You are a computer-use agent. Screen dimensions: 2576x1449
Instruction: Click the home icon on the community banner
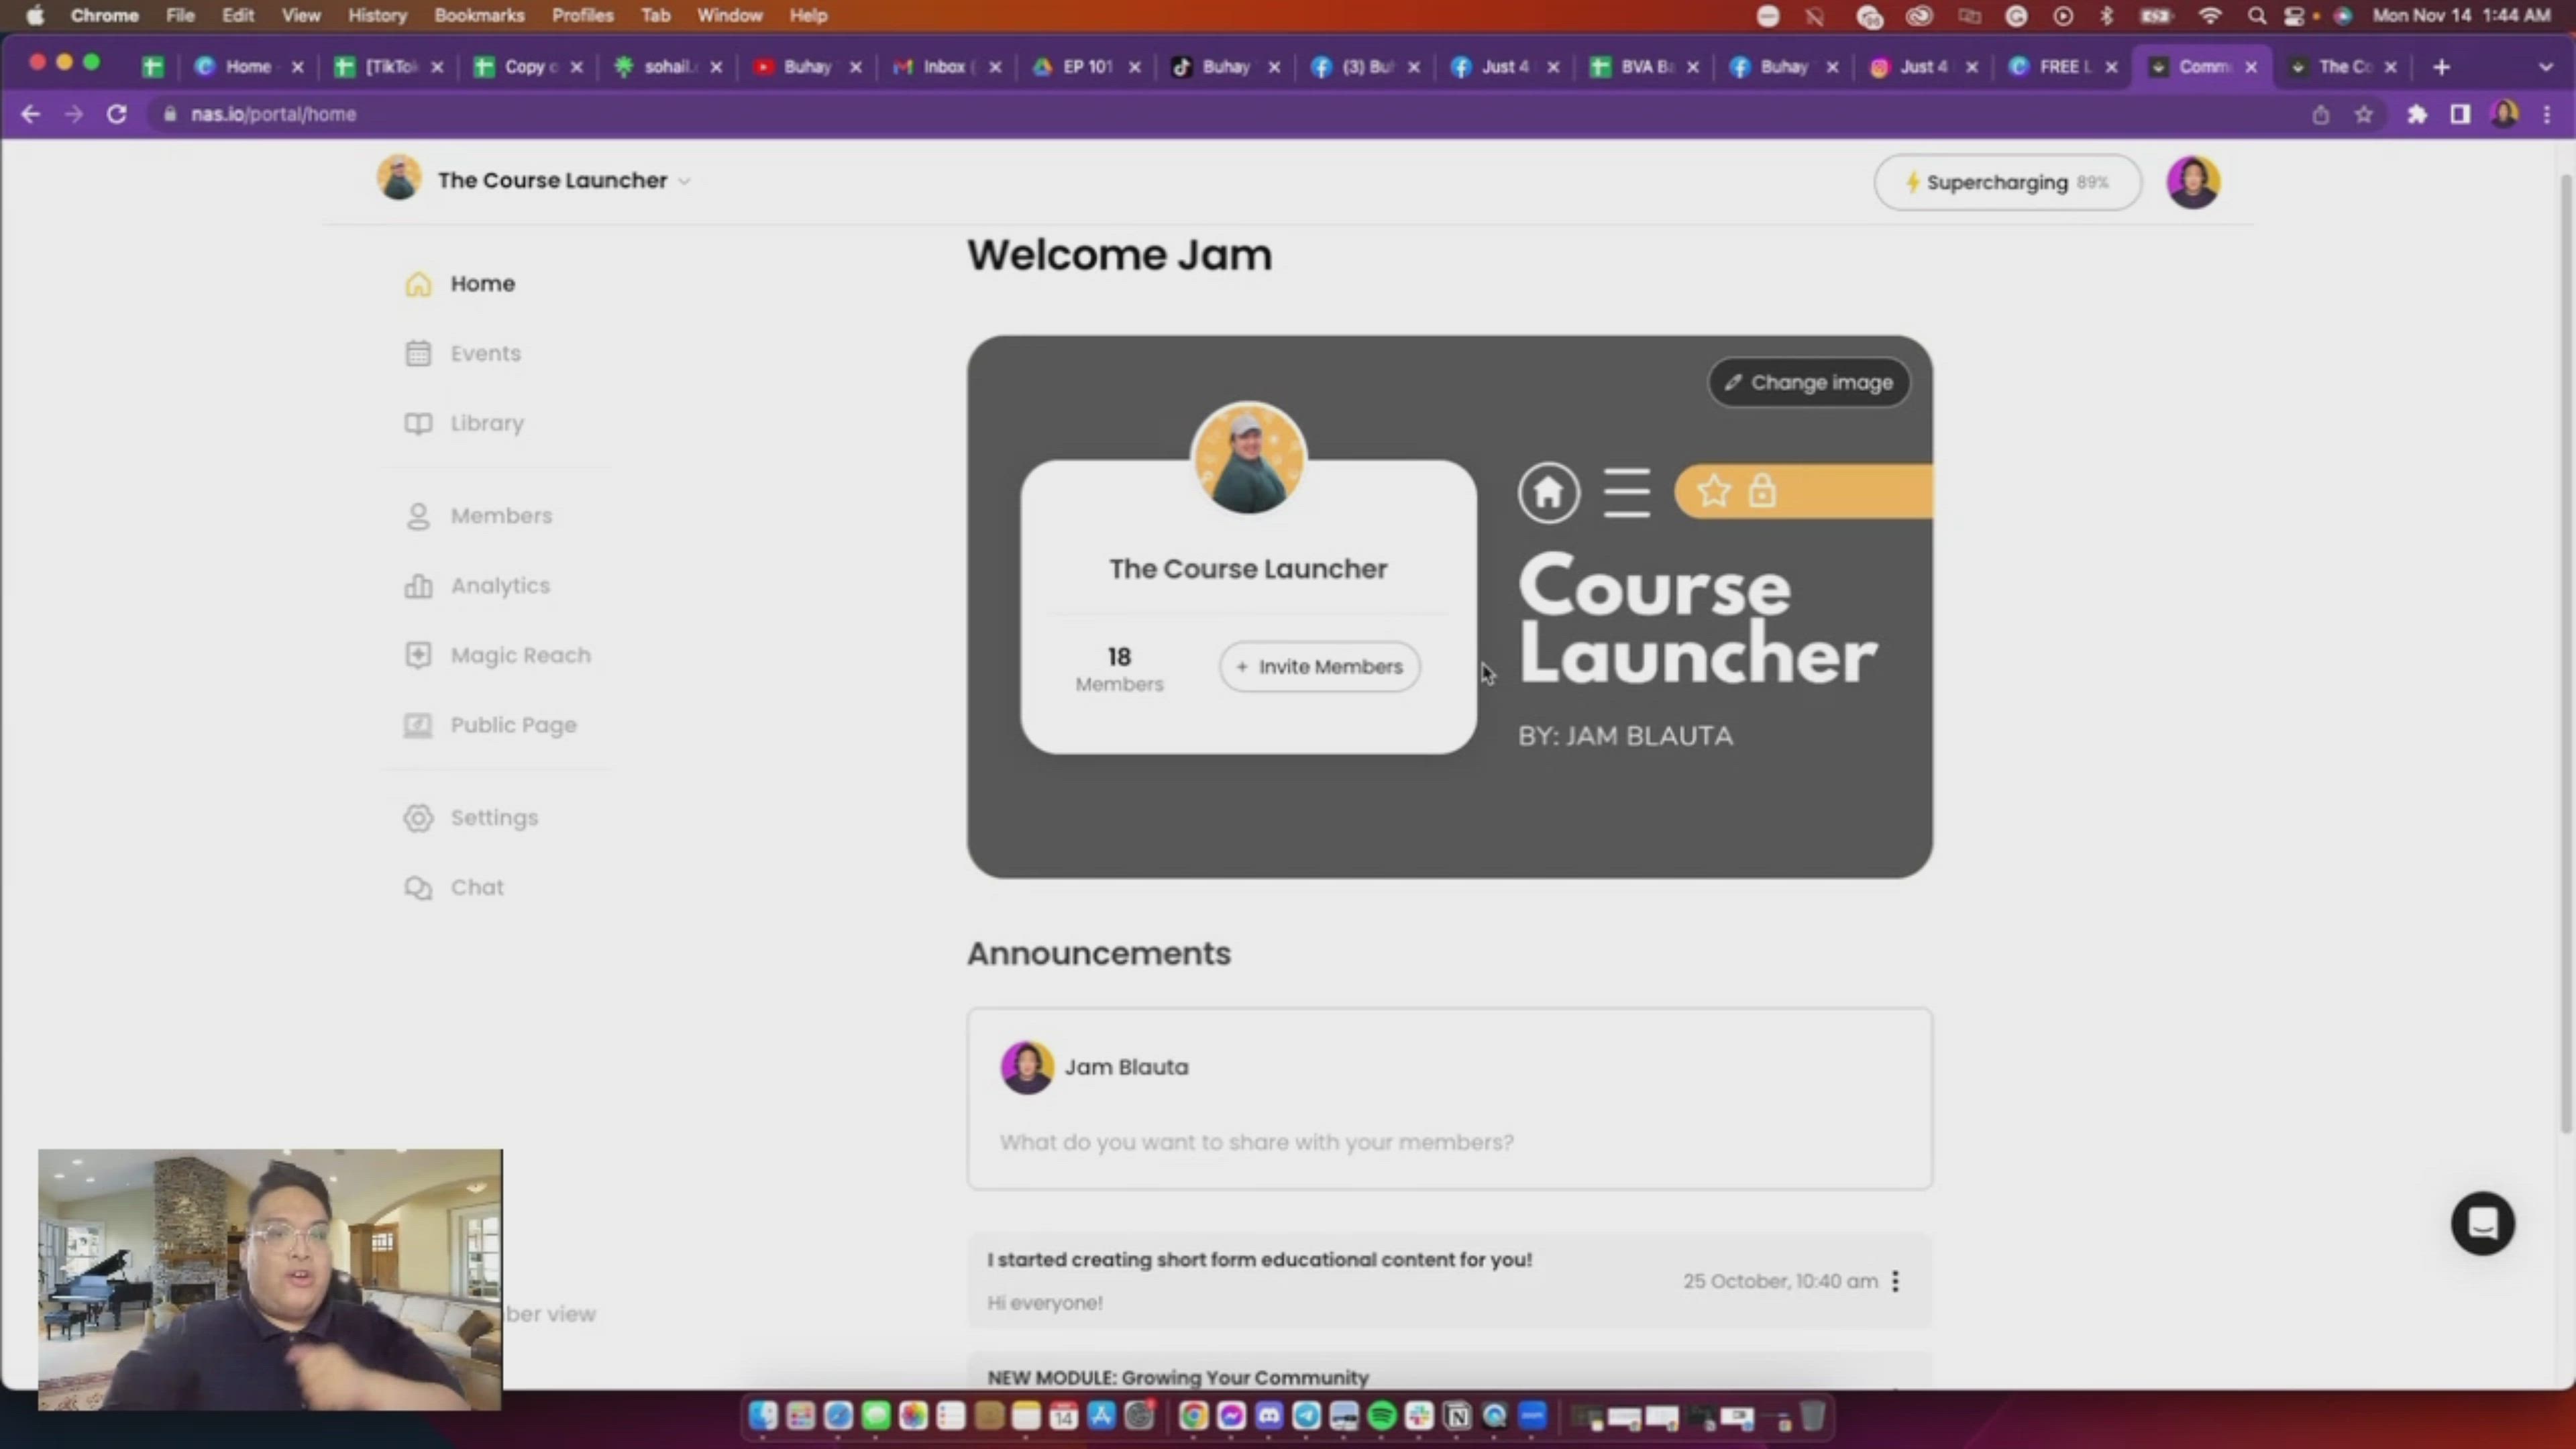[1548, 492]
